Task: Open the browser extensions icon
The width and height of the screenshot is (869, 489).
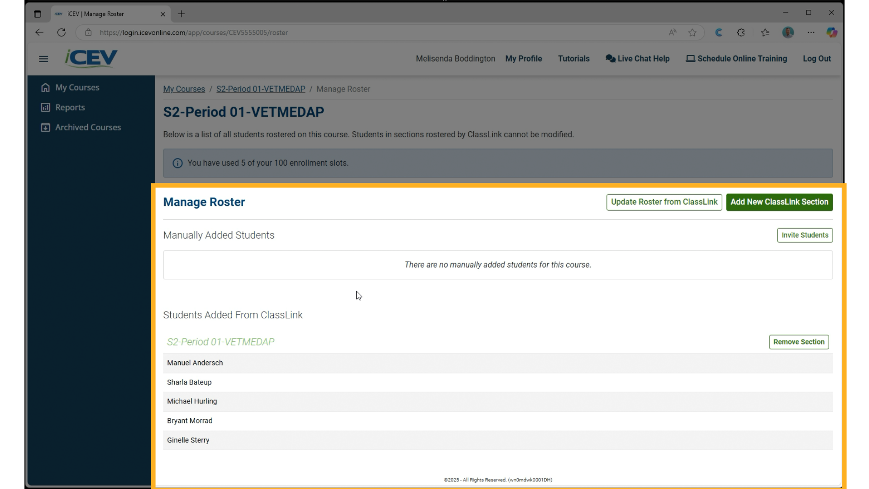Action: tap(741, 32)
